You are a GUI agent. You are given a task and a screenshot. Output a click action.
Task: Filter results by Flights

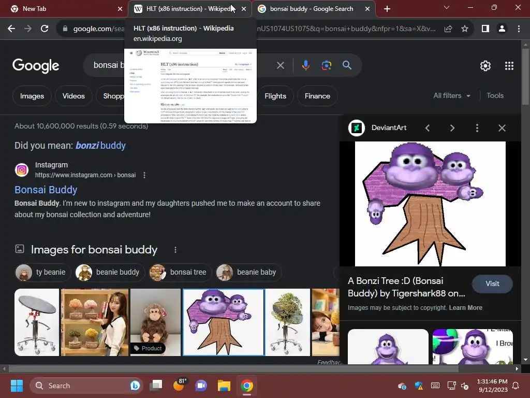275,96
